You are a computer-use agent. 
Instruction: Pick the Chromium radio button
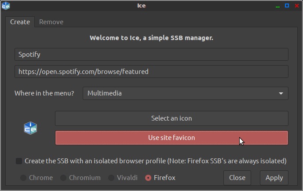pos(63,178)
